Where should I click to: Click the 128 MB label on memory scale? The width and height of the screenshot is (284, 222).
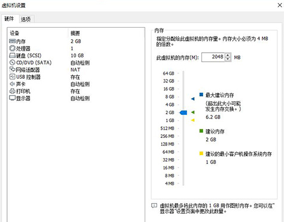tap(168, 144)
